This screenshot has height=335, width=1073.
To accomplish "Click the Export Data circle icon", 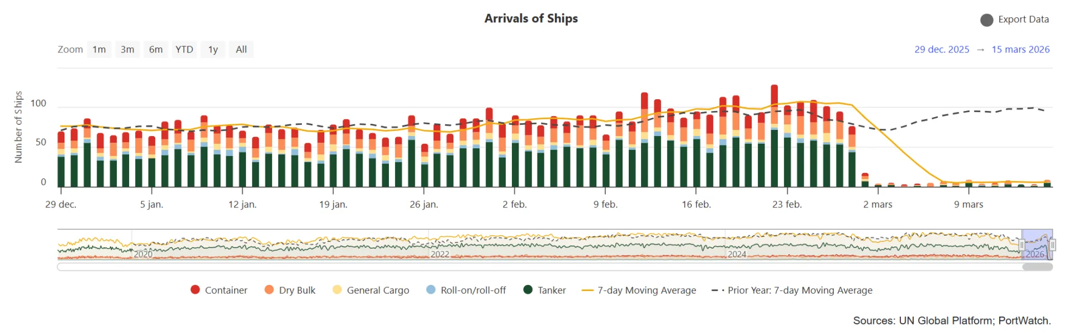I will (986, 20).
